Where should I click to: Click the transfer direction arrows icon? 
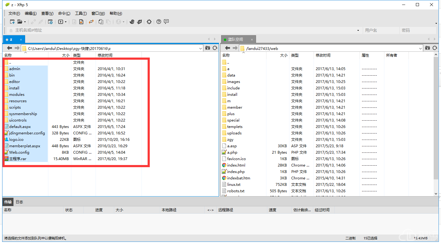[x=91, y=22]
